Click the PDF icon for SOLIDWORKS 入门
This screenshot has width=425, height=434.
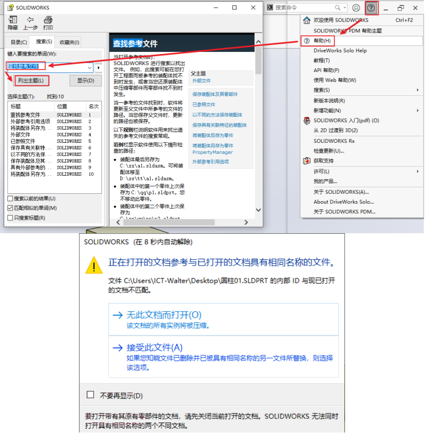pyautogui.click(x=307, y=120)
